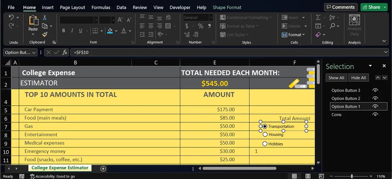Apply Percent Style format

(201, 26)
